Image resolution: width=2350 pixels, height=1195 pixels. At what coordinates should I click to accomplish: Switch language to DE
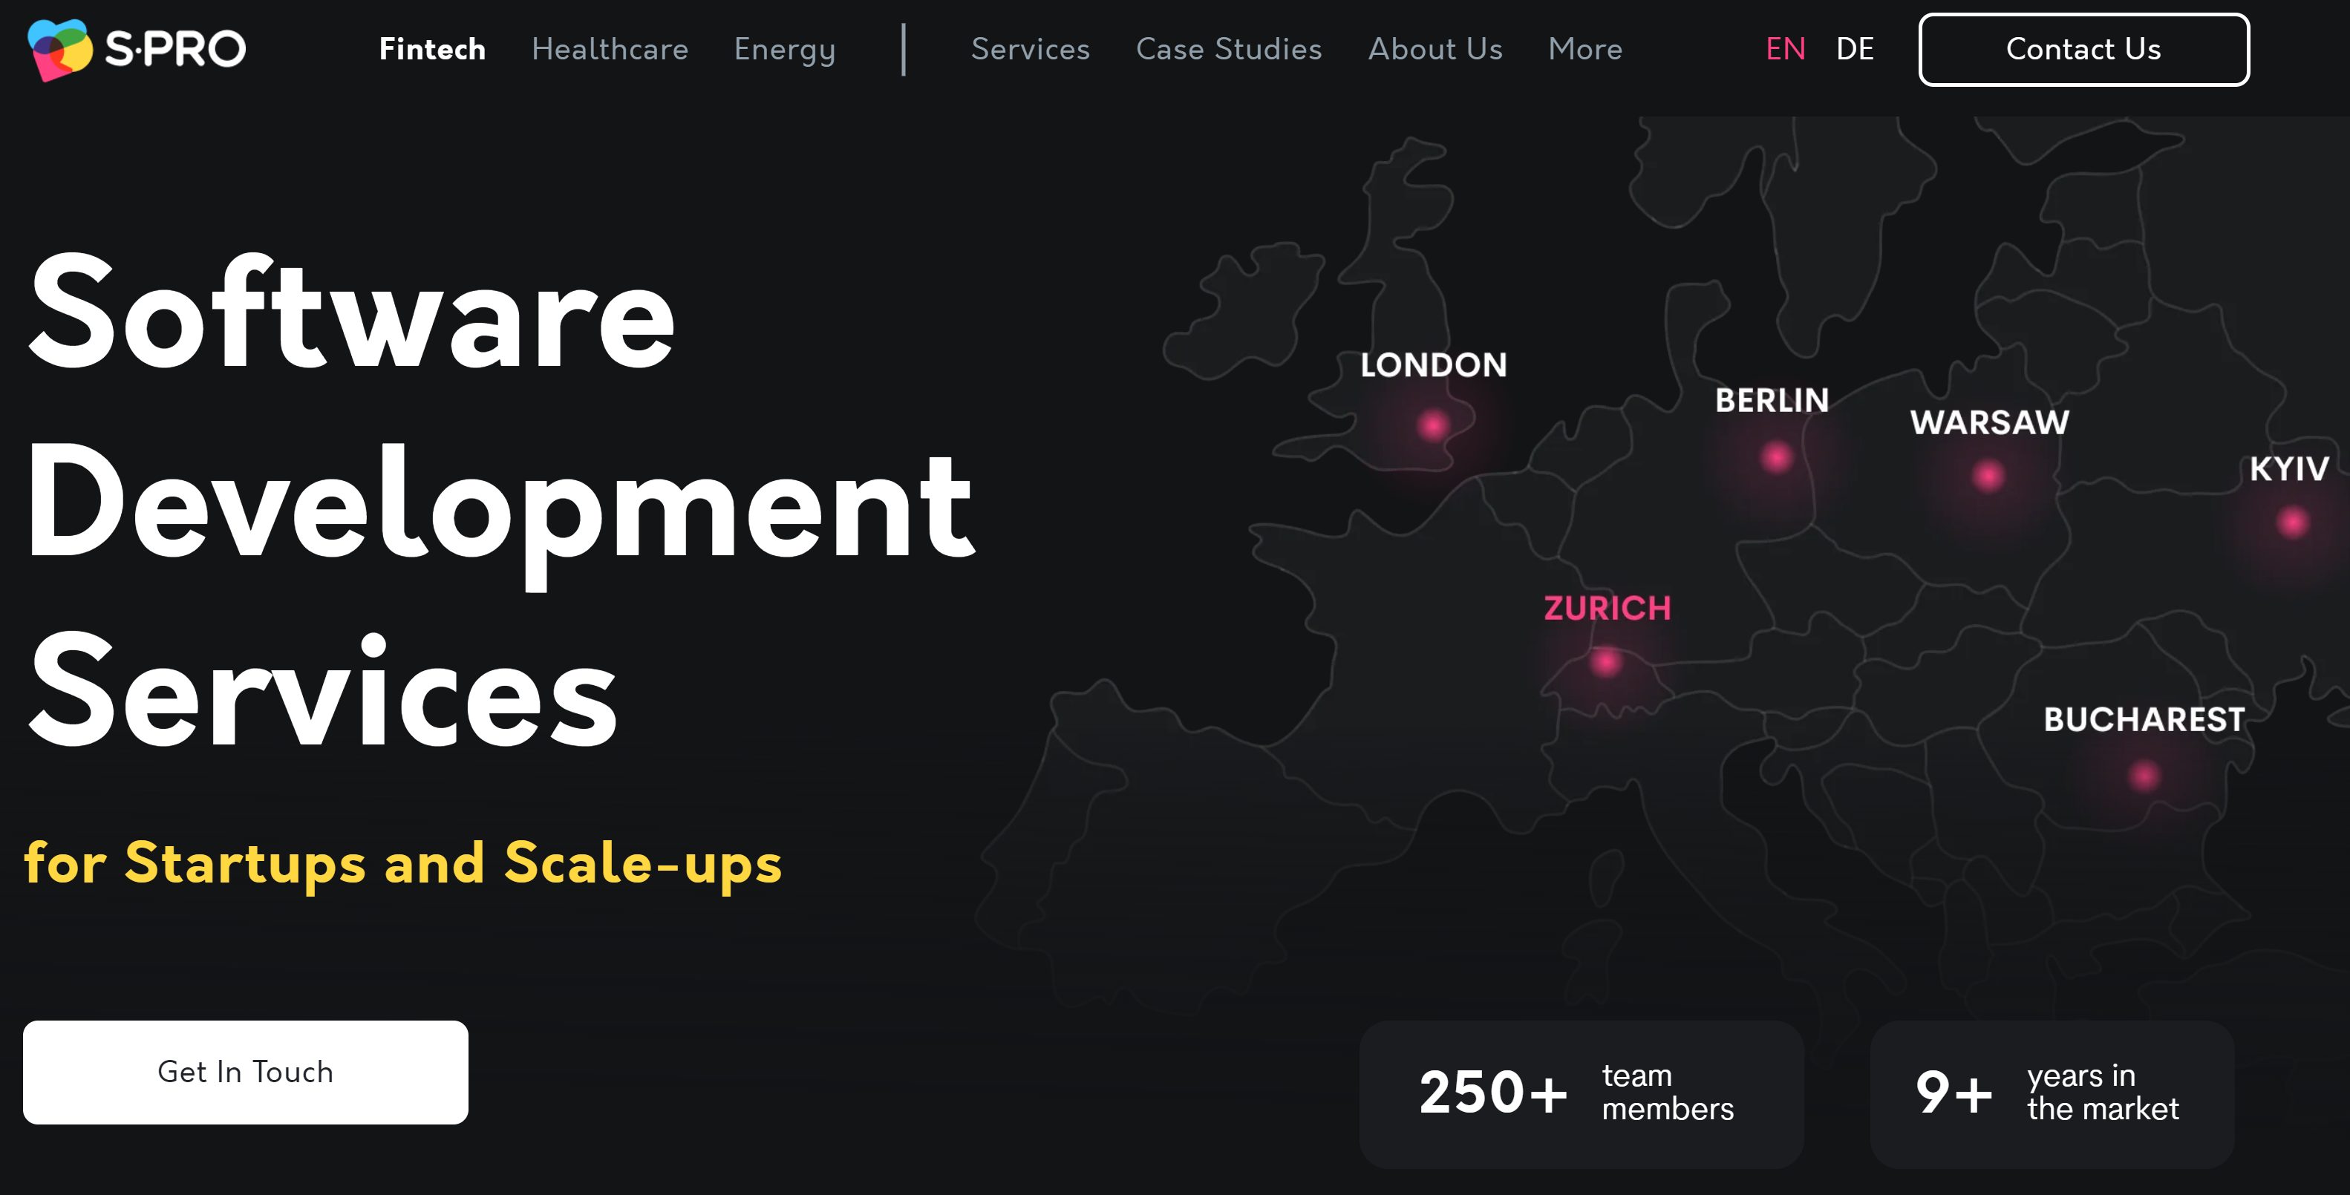point(1855,49)
